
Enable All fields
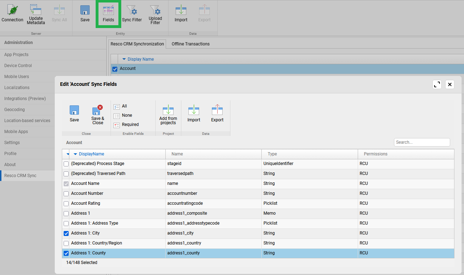click(x=120, y=106)
